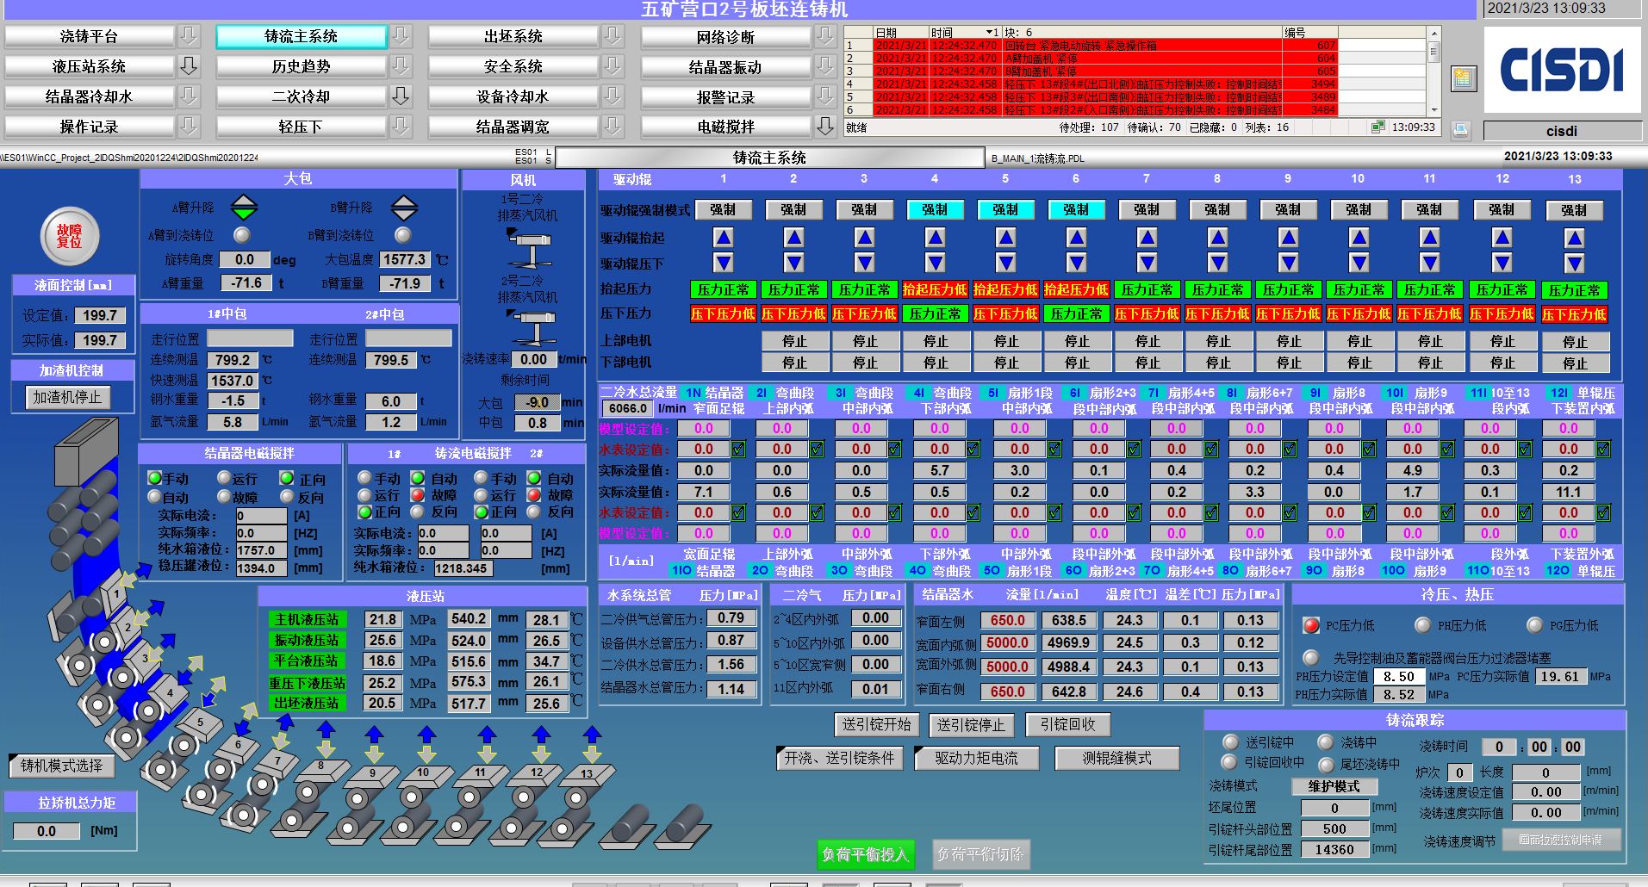This screenshot has height=887, width=1648.
Task: Select 手动 radio in 结晶器电磁搅拌
Action: tap(155, 478)
